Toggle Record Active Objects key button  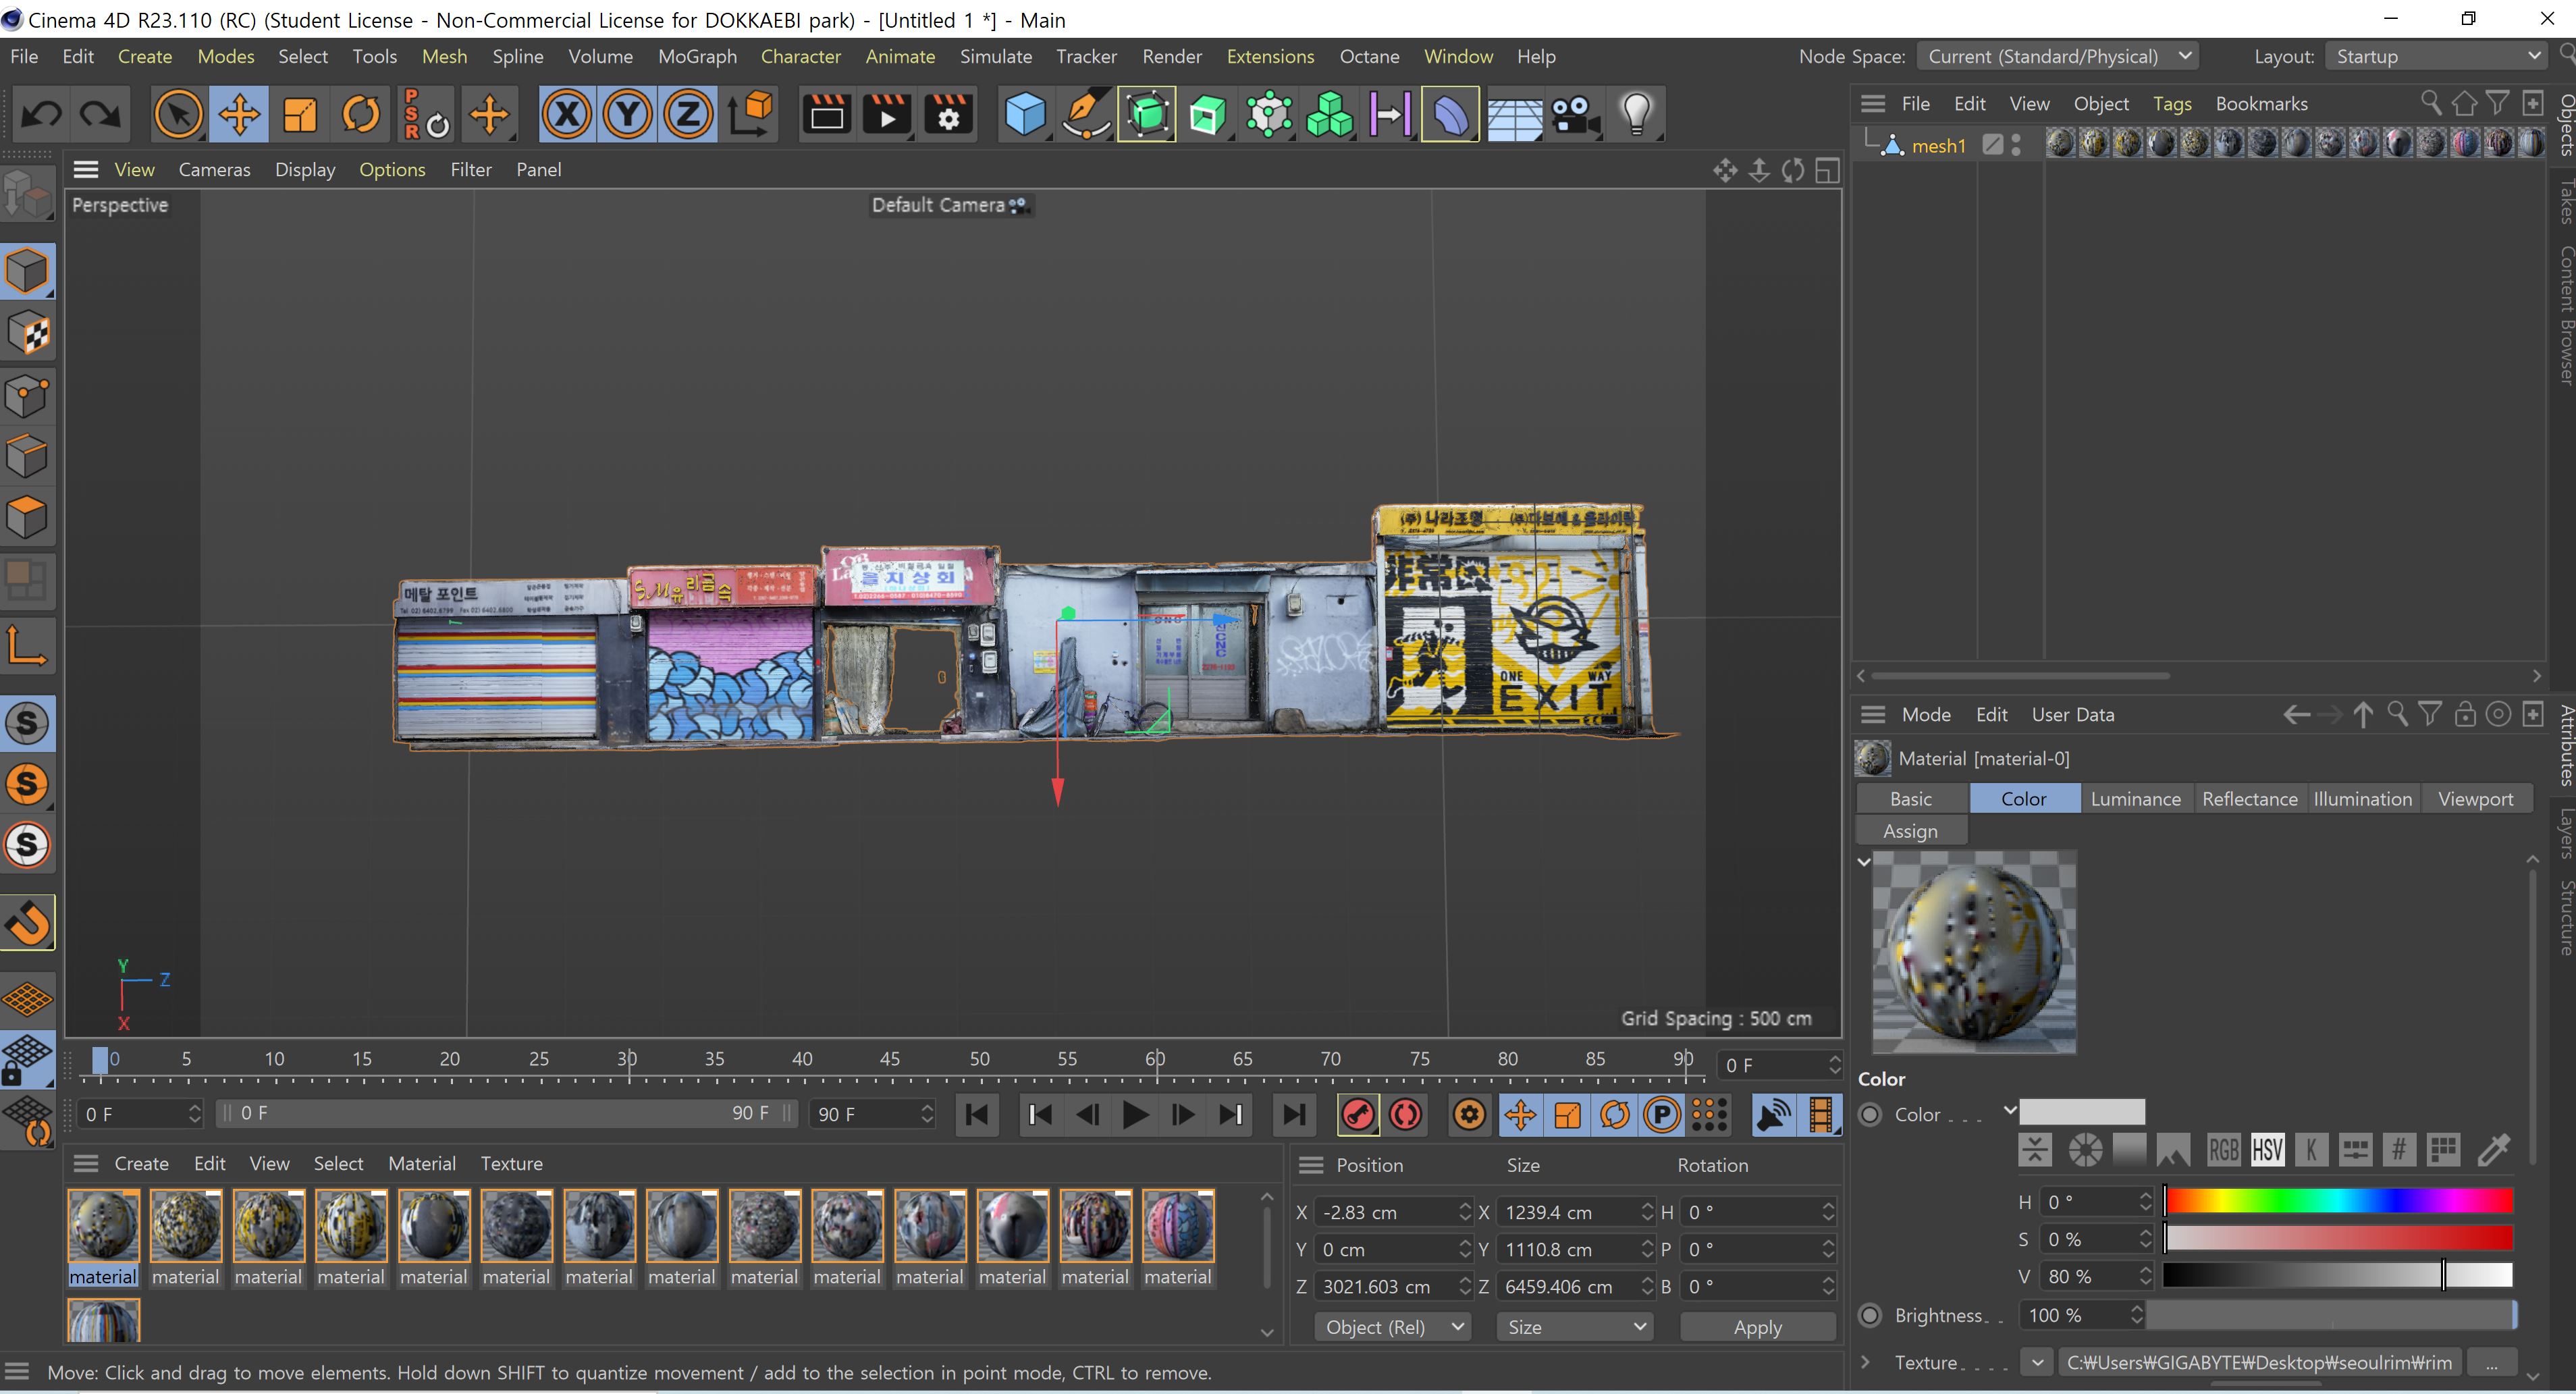click(x=1357, y=1114)
